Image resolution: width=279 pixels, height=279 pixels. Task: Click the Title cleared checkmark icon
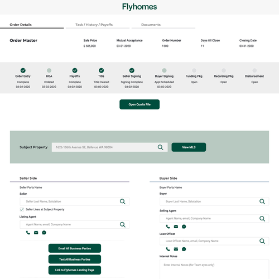(101, 70)
